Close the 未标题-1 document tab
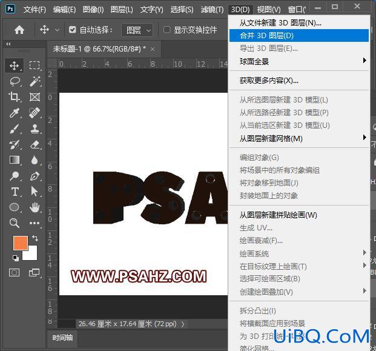The height and width of the screenshot is (351, 376). (x=153, y=49)
